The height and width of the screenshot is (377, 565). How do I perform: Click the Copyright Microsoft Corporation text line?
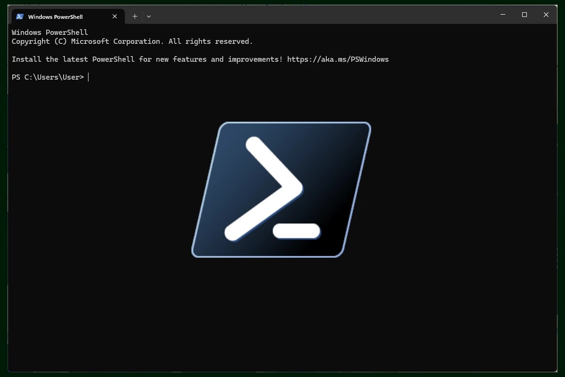click(x=132, y=41)
